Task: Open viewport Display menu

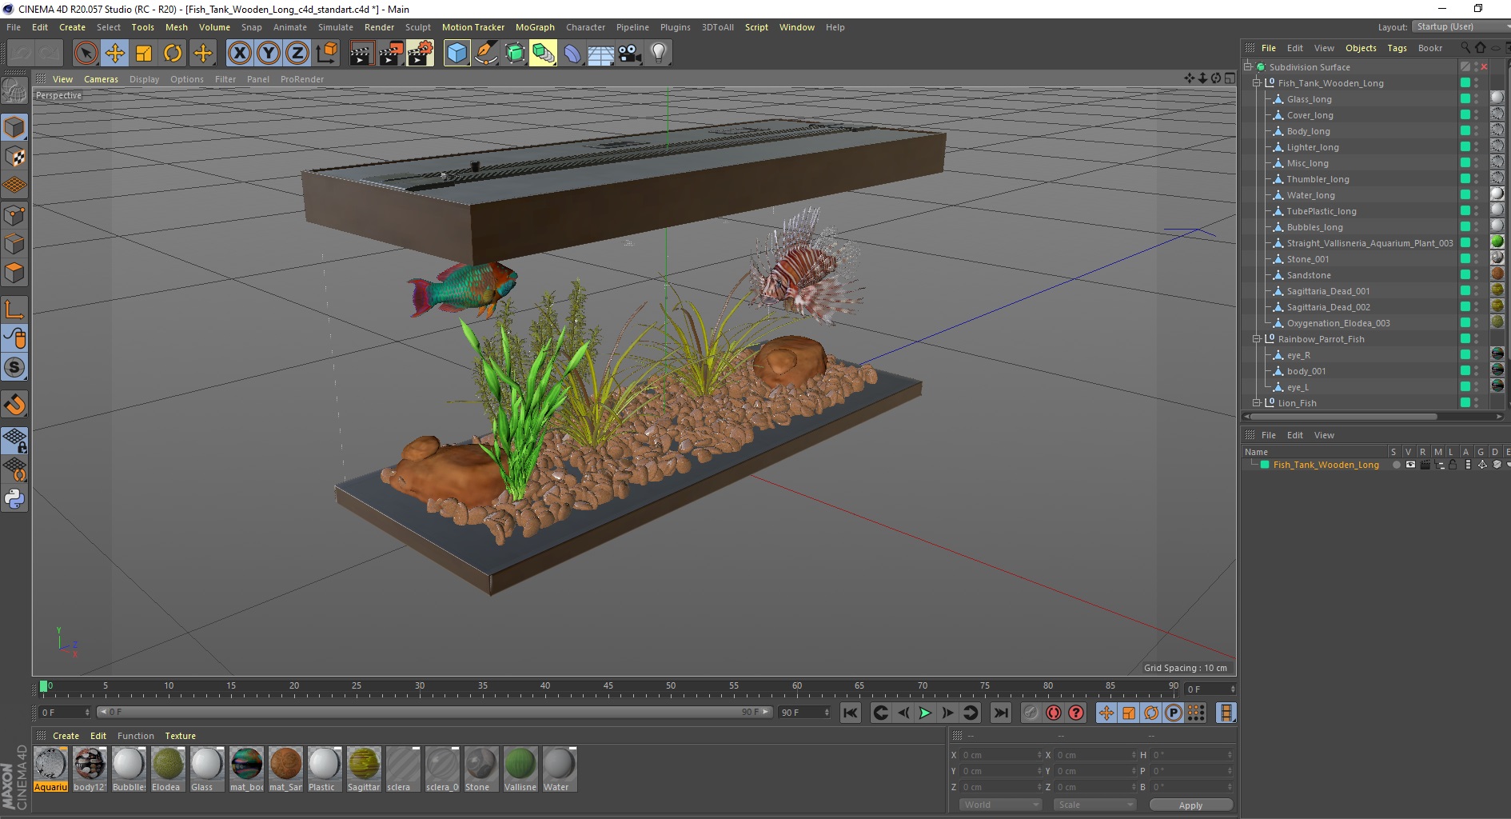Action: [144, 79]
